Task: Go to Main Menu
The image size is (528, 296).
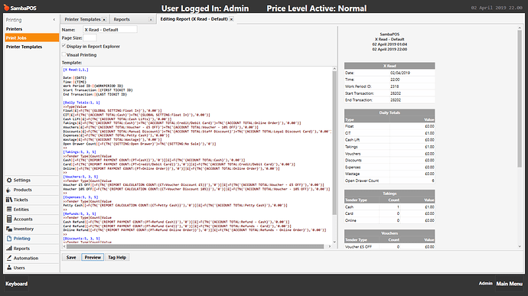Action: coord(509,284)
